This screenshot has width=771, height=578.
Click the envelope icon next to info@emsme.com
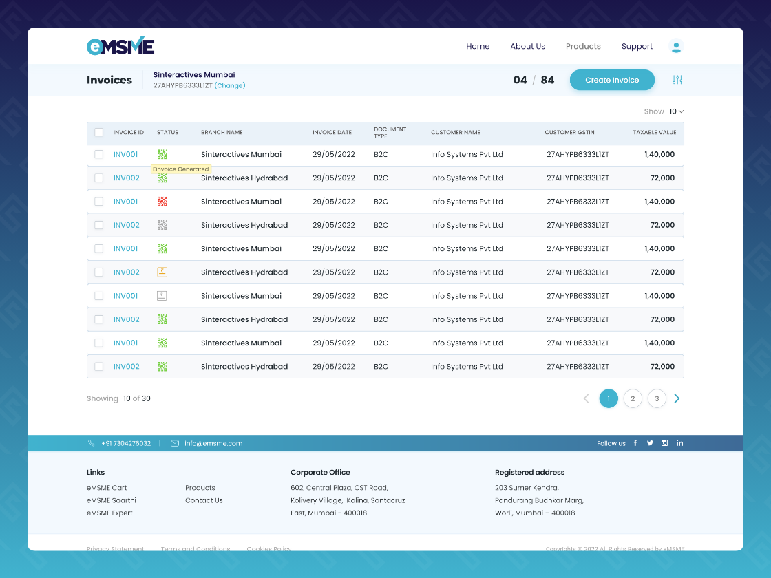click(175, 443)
